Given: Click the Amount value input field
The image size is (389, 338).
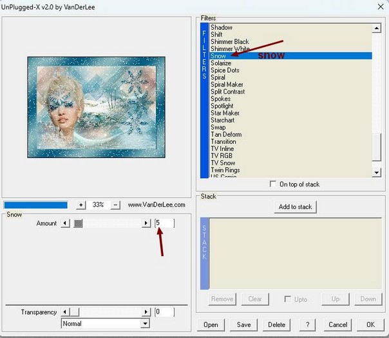Looking at the screenshot, I should [164, 223].
